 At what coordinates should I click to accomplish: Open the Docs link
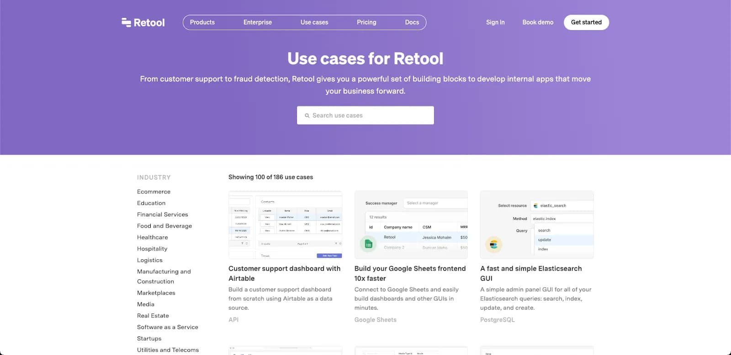(412, 22)
